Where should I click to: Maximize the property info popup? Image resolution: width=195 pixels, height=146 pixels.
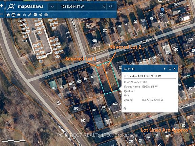pyautogui.click(x=170, y=69)
